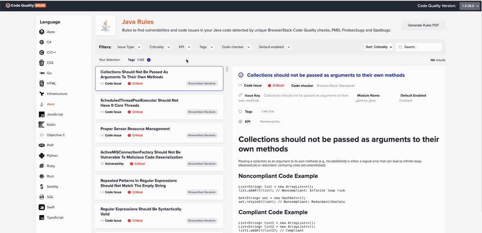482x233 pixels.
Task: Open Regular Expressions Should Be Syntactically Valid rule
Action: tap(159, 216)
